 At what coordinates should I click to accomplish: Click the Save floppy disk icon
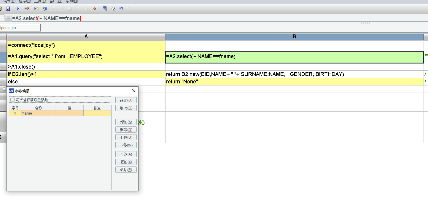tap(8, 9)
